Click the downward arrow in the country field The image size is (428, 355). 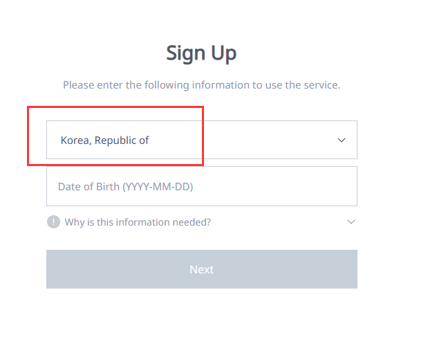click(x=341, y=140)
